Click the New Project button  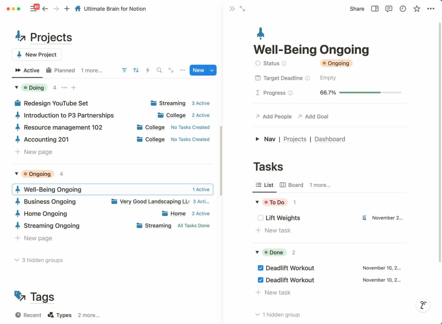(x=37, y=55)
